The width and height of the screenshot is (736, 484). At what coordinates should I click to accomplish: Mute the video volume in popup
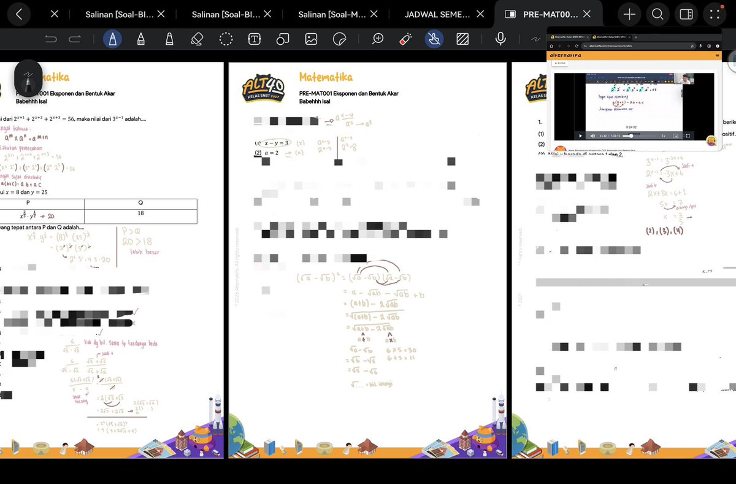point(592,136)
